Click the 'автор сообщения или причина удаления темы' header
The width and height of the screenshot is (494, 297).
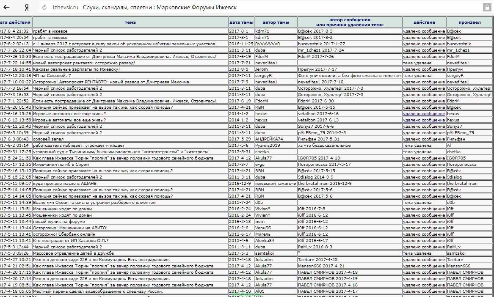pyautogui.click(x=350, y=22)
